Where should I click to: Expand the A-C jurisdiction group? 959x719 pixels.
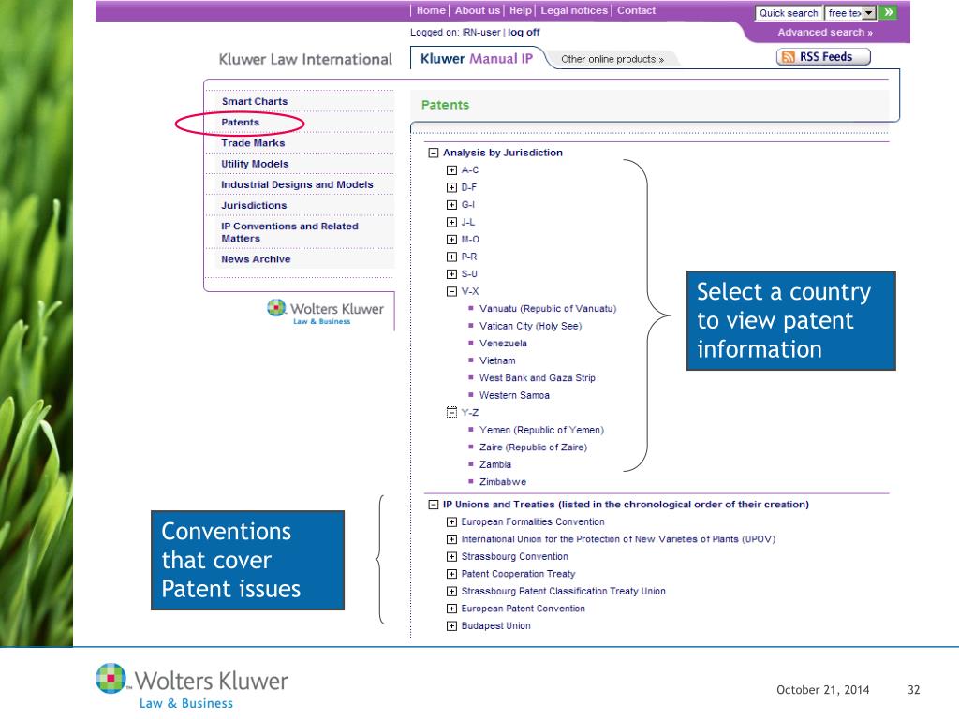click(451, 170)
